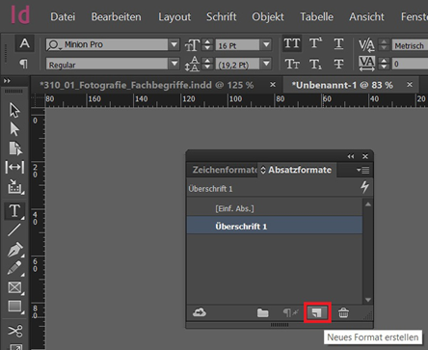Select the Page tool
The image size is (428, 350).
[15, 148]
